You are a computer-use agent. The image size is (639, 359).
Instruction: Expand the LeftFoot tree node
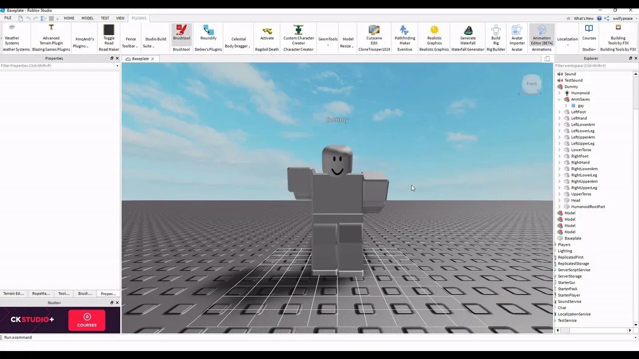559,112
